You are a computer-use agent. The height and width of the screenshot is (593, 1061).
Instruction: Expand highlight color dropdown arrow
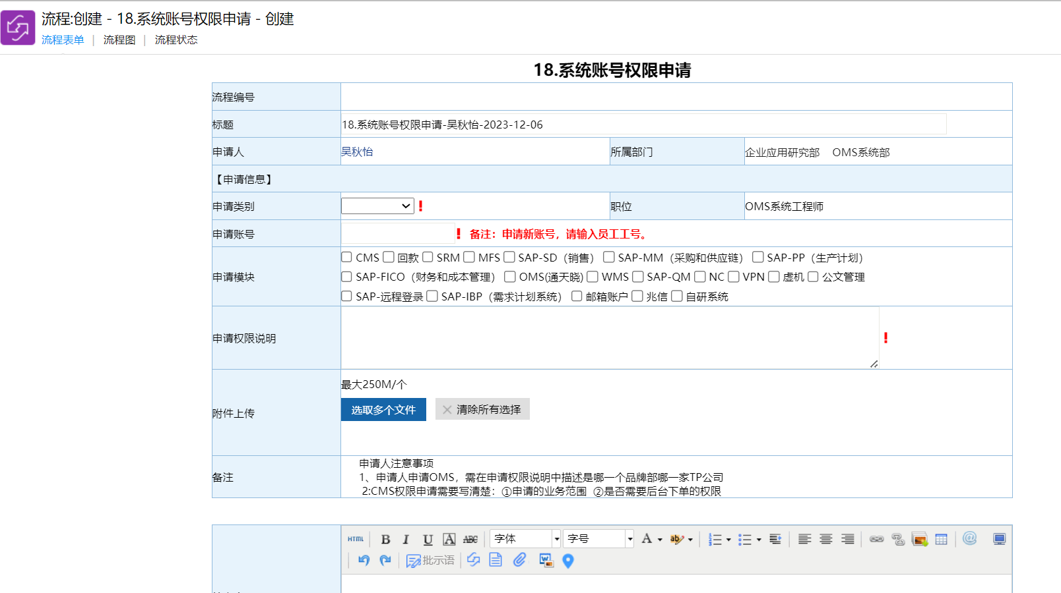coord(690,540)
